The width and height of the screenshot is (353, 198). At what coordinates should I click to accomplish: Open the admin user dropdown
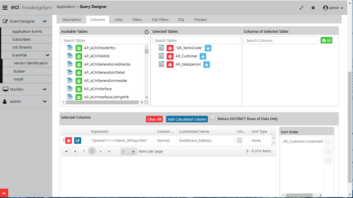coord(333,8)
